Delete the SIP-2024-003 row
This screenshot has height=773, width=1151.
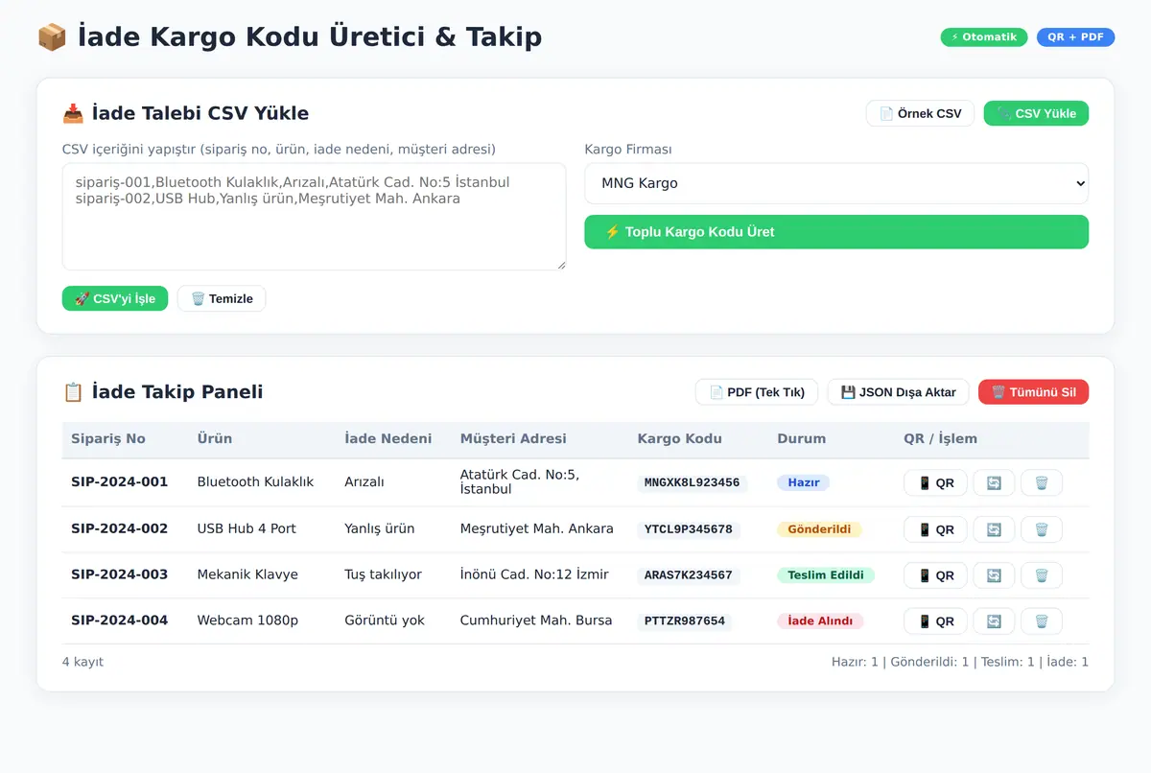pos(1042,575)
